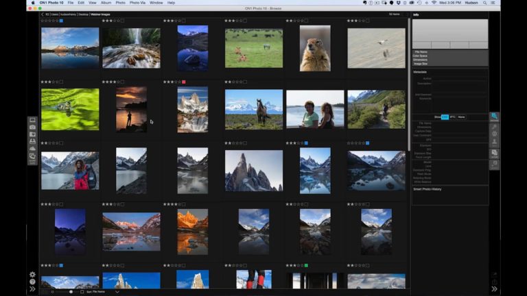
Task: Select the drive tray icon in sidebar
Action: [32, 141]
